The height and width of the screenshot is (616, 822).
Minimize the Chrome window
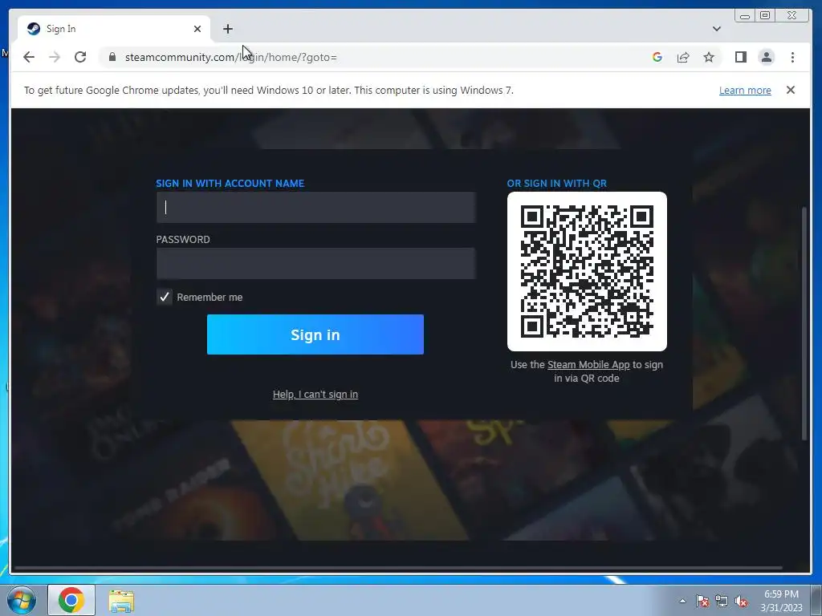[744, 16]
